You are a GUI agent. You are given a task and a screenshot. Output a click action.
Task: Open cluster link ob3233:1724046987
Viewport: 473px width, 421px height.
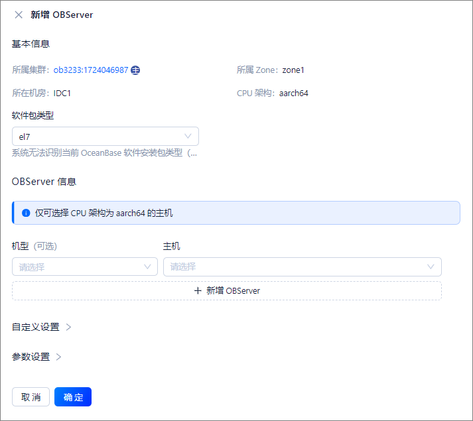click(91, 70)
